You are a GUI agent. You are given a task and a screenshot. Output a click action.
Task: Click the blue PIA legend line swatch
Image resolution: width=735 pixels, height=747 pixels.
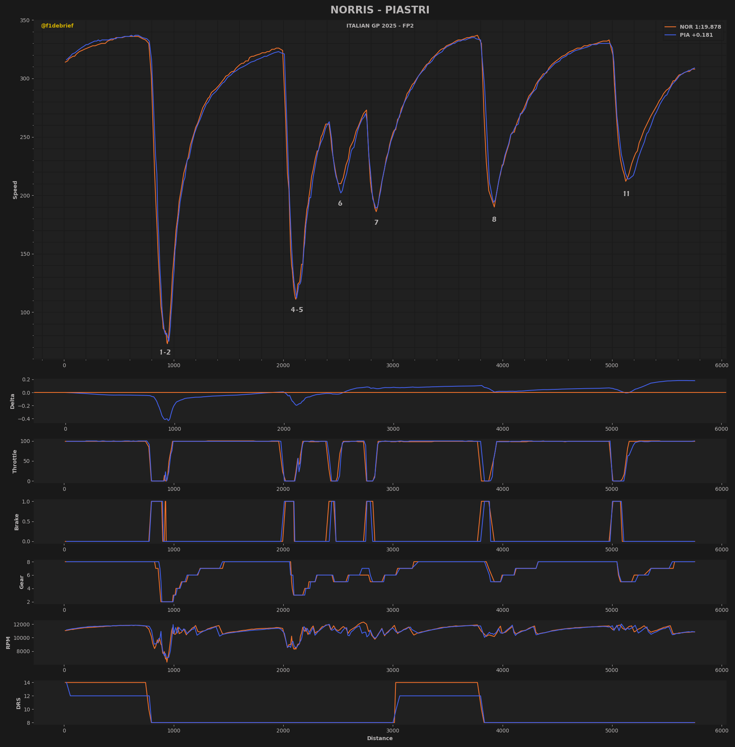point(670,35)
